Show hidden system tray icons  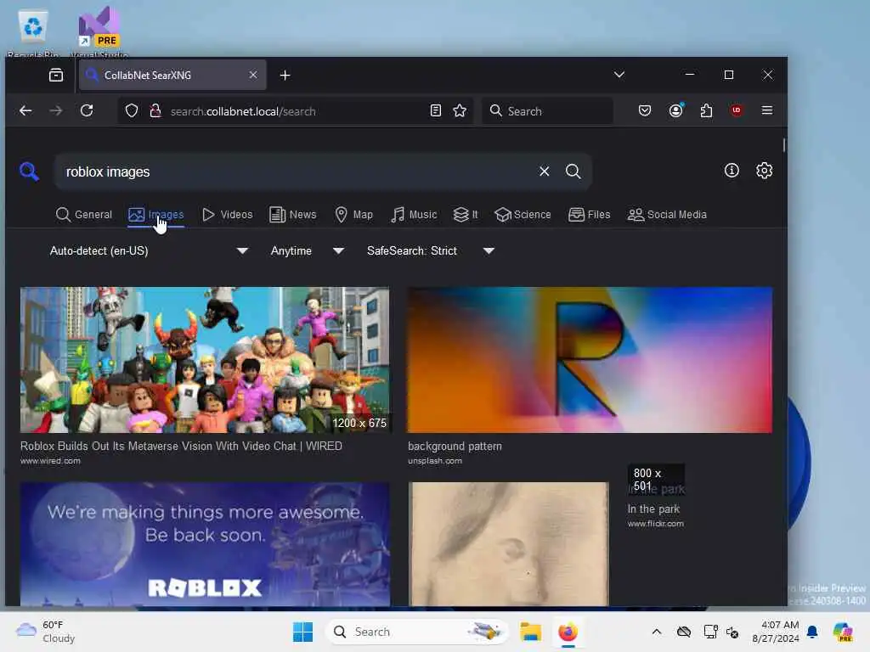[657, 632]
